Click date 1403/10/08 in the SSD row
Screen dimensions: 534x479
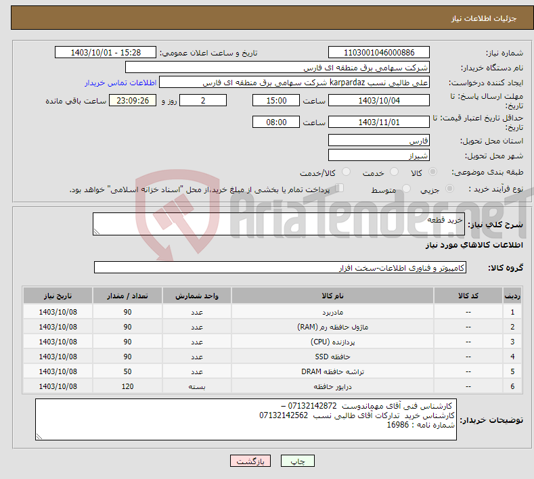tap(58, 357)
